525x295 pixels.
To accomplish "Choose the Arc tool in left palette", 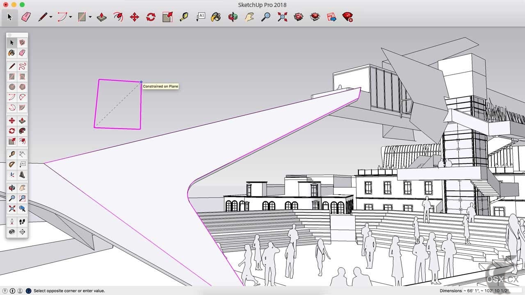I will tap(12, 97).
